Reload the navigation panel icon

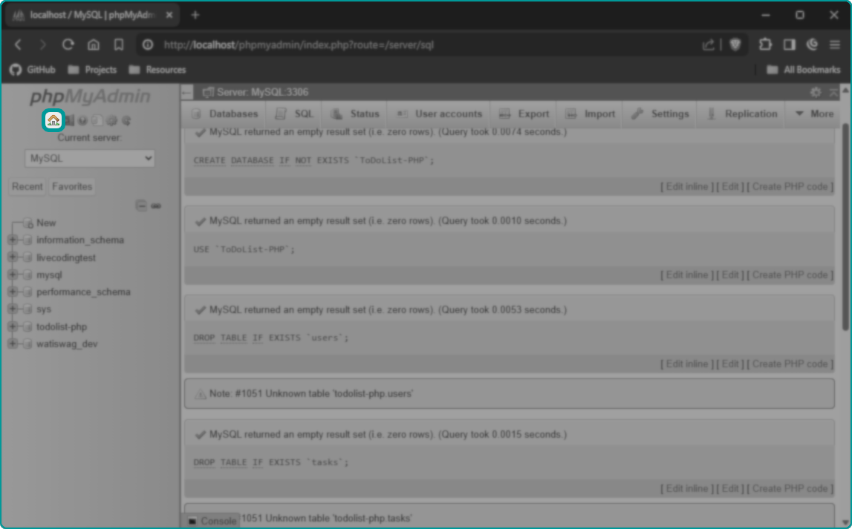coord(126,120)
